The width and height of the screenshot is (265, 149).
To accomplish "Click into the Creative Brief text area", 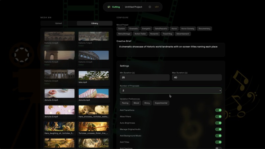I will click(171, 50).
